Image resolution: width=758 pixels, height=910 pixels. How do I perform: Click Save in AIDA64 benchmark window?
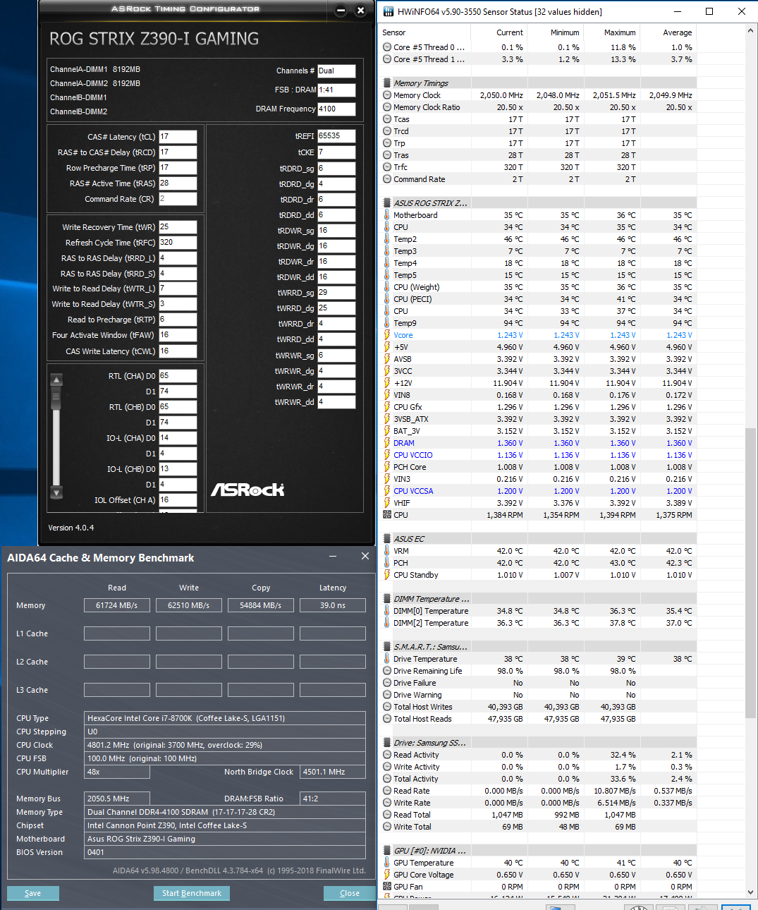pos(33,893)
